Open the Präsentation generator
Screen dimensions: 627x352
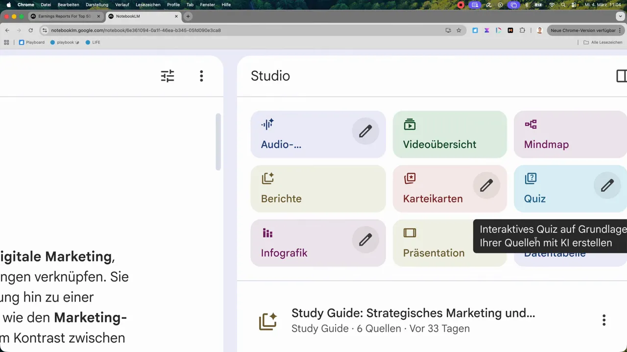(434, 253)
